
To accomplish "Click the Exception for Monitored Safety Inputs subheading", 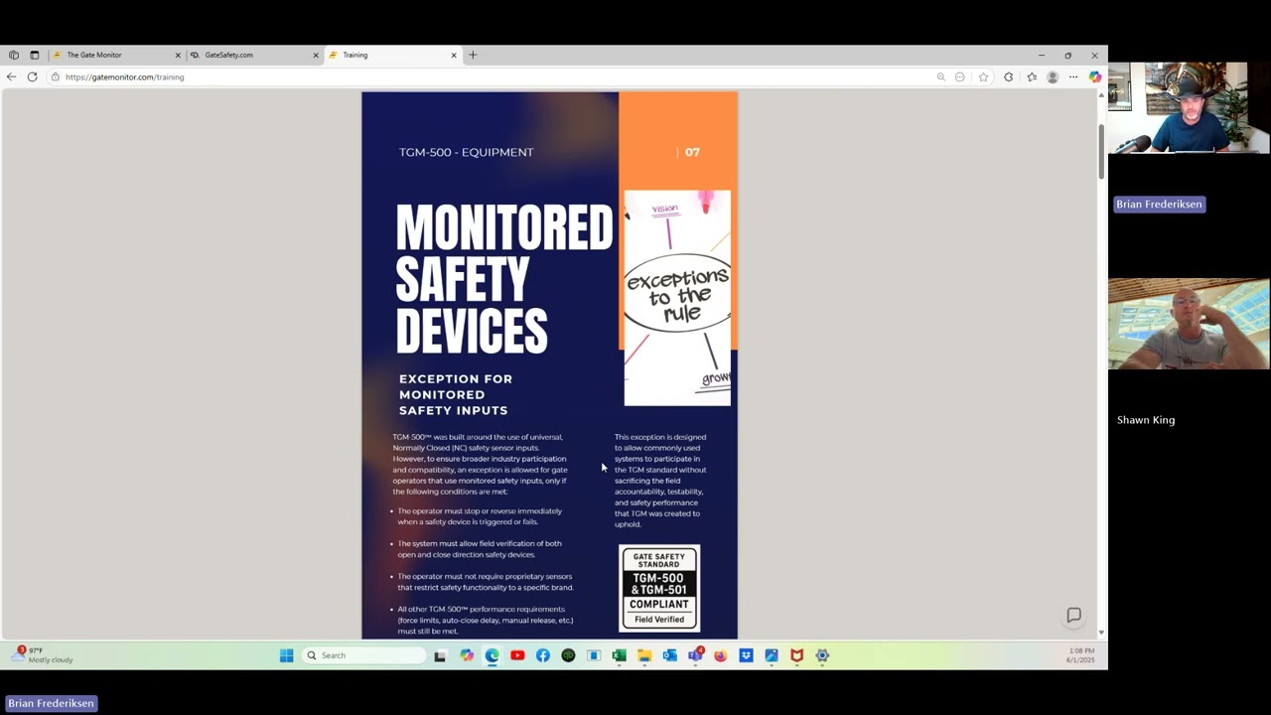I will pyautogui.click(x=456, y=394).
